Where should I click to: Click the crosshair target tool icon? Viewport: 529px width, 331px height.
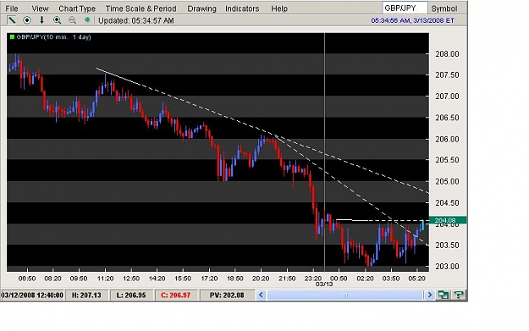(x=27, y=20)
